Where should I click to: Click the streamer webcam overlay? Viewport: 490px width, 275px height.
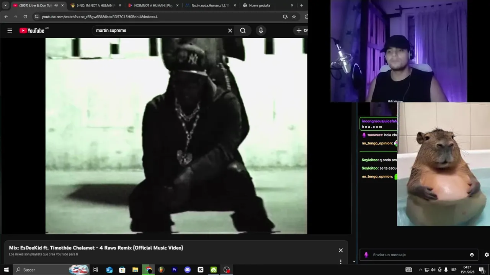[399, 51]
